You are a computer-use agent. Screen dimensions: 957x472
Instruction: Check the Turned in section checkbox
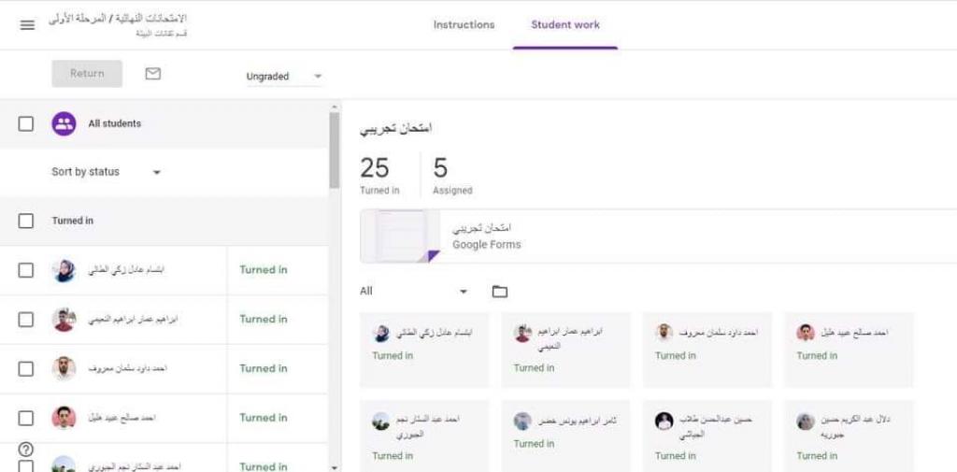click(26, 222)
